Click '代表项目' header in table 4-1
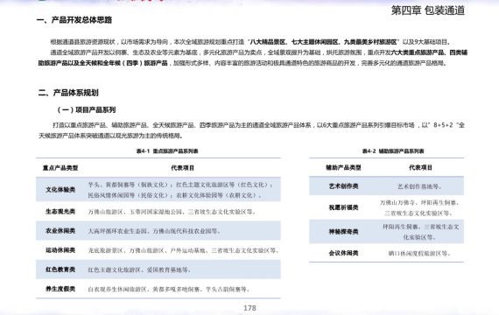Image resolution: width=499 pixels, height=315 pixels. point(182,168)
